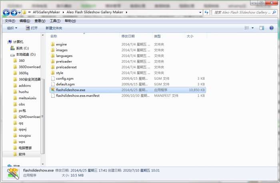280x183 pixels.
Task: Open the qqwj folder in tree
Action: point(22,129)
